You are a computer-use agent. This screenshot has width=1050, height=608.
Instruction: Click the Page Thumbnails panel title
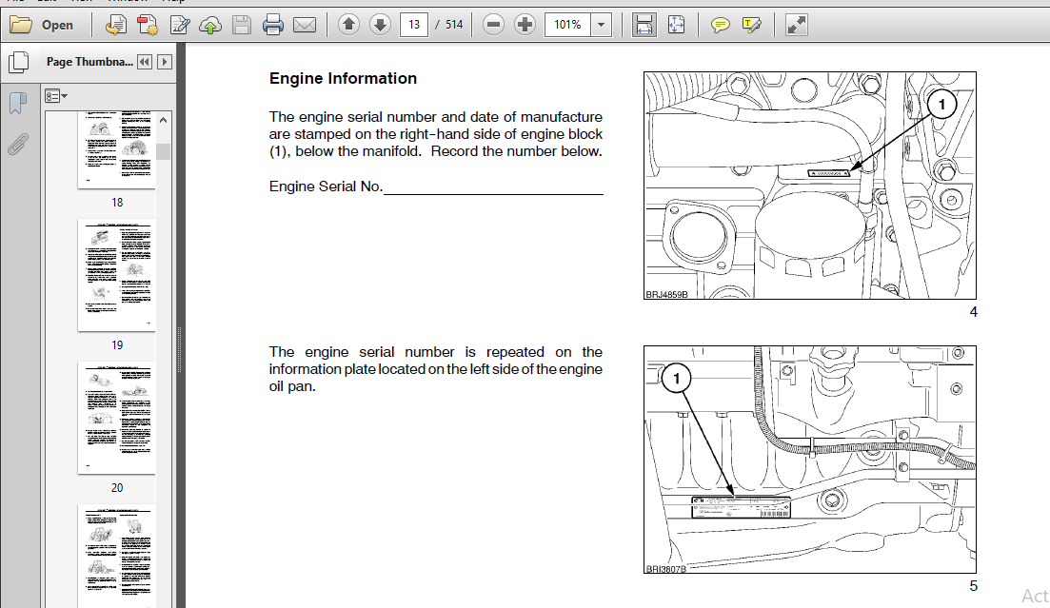tap(89, 62)
